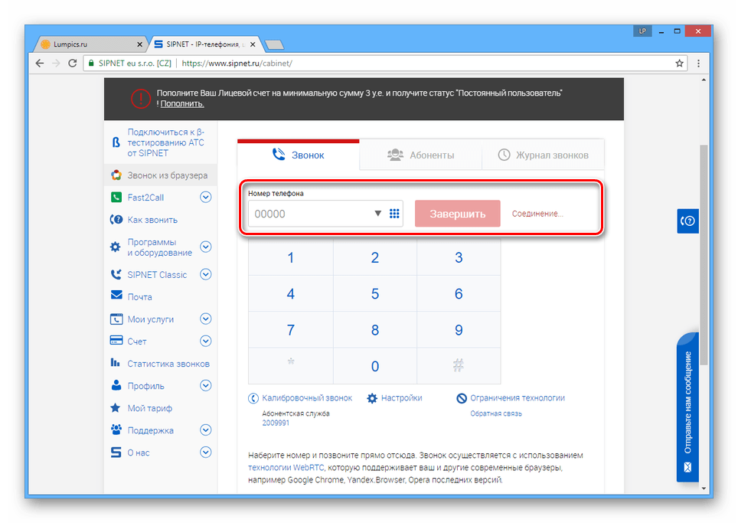Reload page using refresh icon

pos(73,63)
